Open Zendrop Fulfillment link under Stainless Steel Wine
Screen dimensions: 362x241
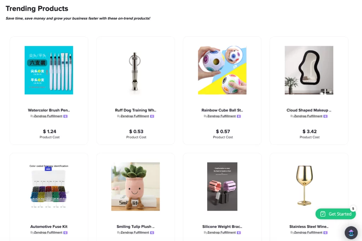click(x=308, y=233)
